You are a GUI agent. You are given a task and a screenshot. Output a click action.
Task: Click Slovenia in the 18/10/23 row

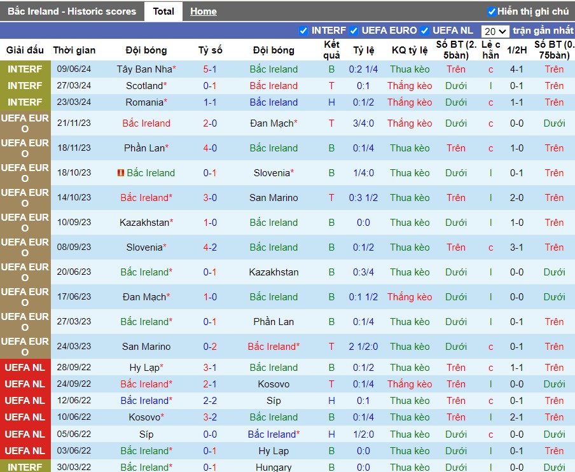pyautogui.click(x=274, y=172)
